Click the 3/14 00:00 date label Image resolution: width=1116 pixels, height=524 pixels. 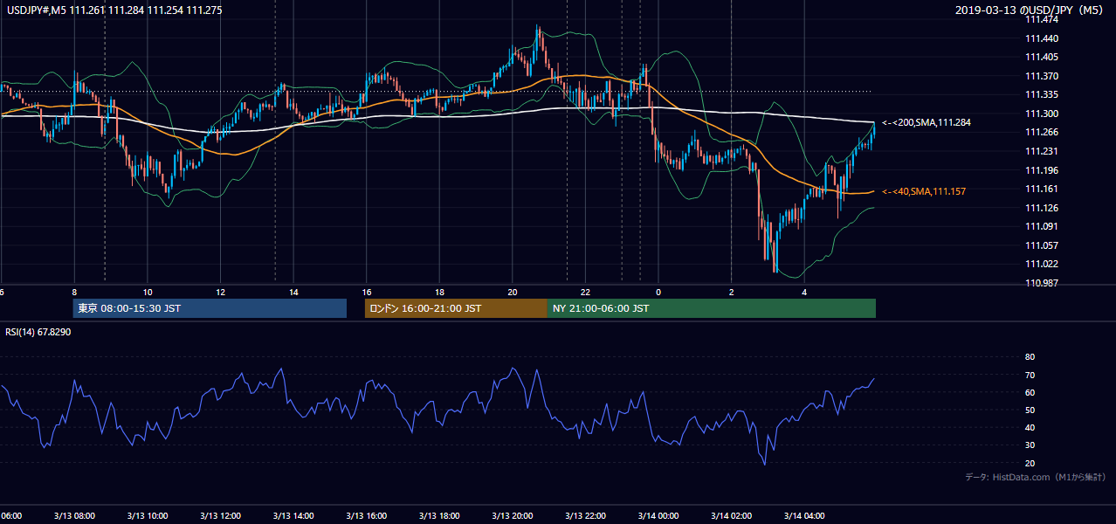pyautogui.click(x=659, y=515)
